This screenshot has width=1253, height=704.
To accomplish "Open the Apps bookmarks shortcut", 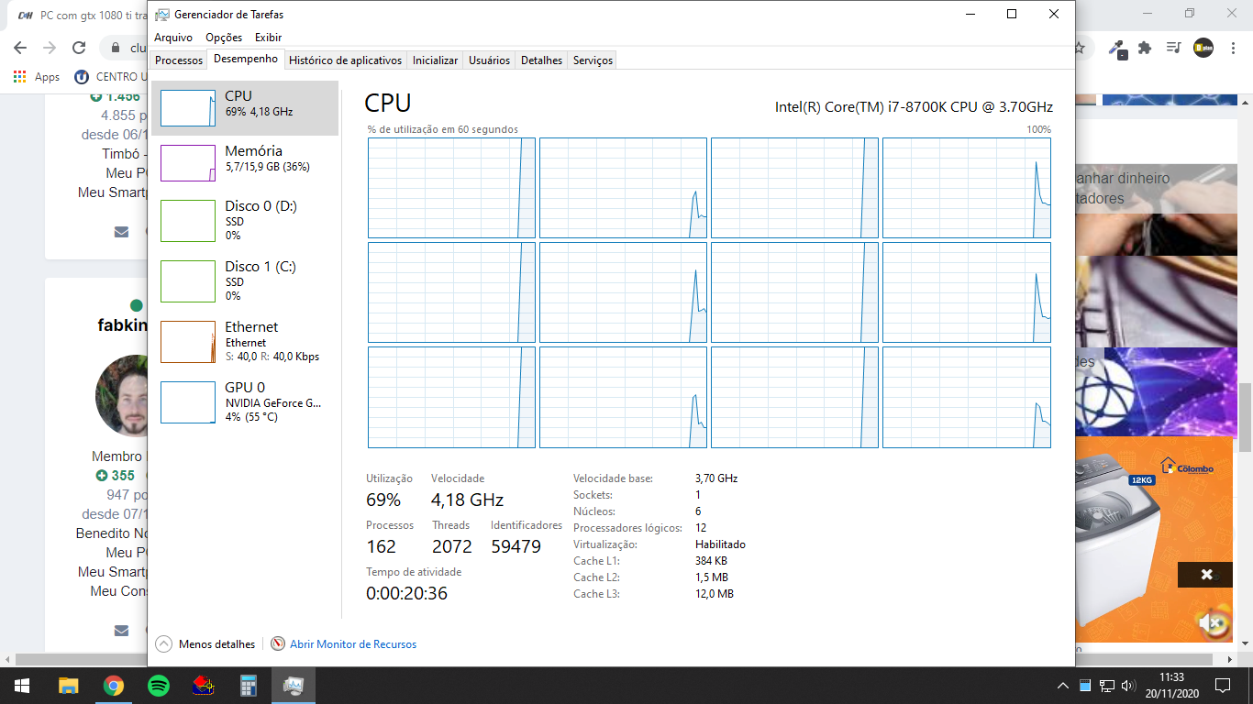I will click(37, 77).
